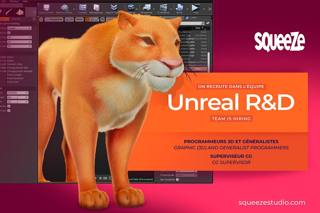Select the landscape mode icon
This screenshot has height=213, width=320.
click(x=20, y=12)
